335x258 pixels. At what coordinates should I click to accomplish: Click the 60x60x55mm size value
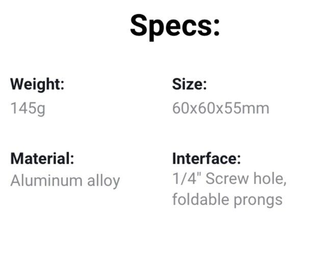[x=221, y=108]
